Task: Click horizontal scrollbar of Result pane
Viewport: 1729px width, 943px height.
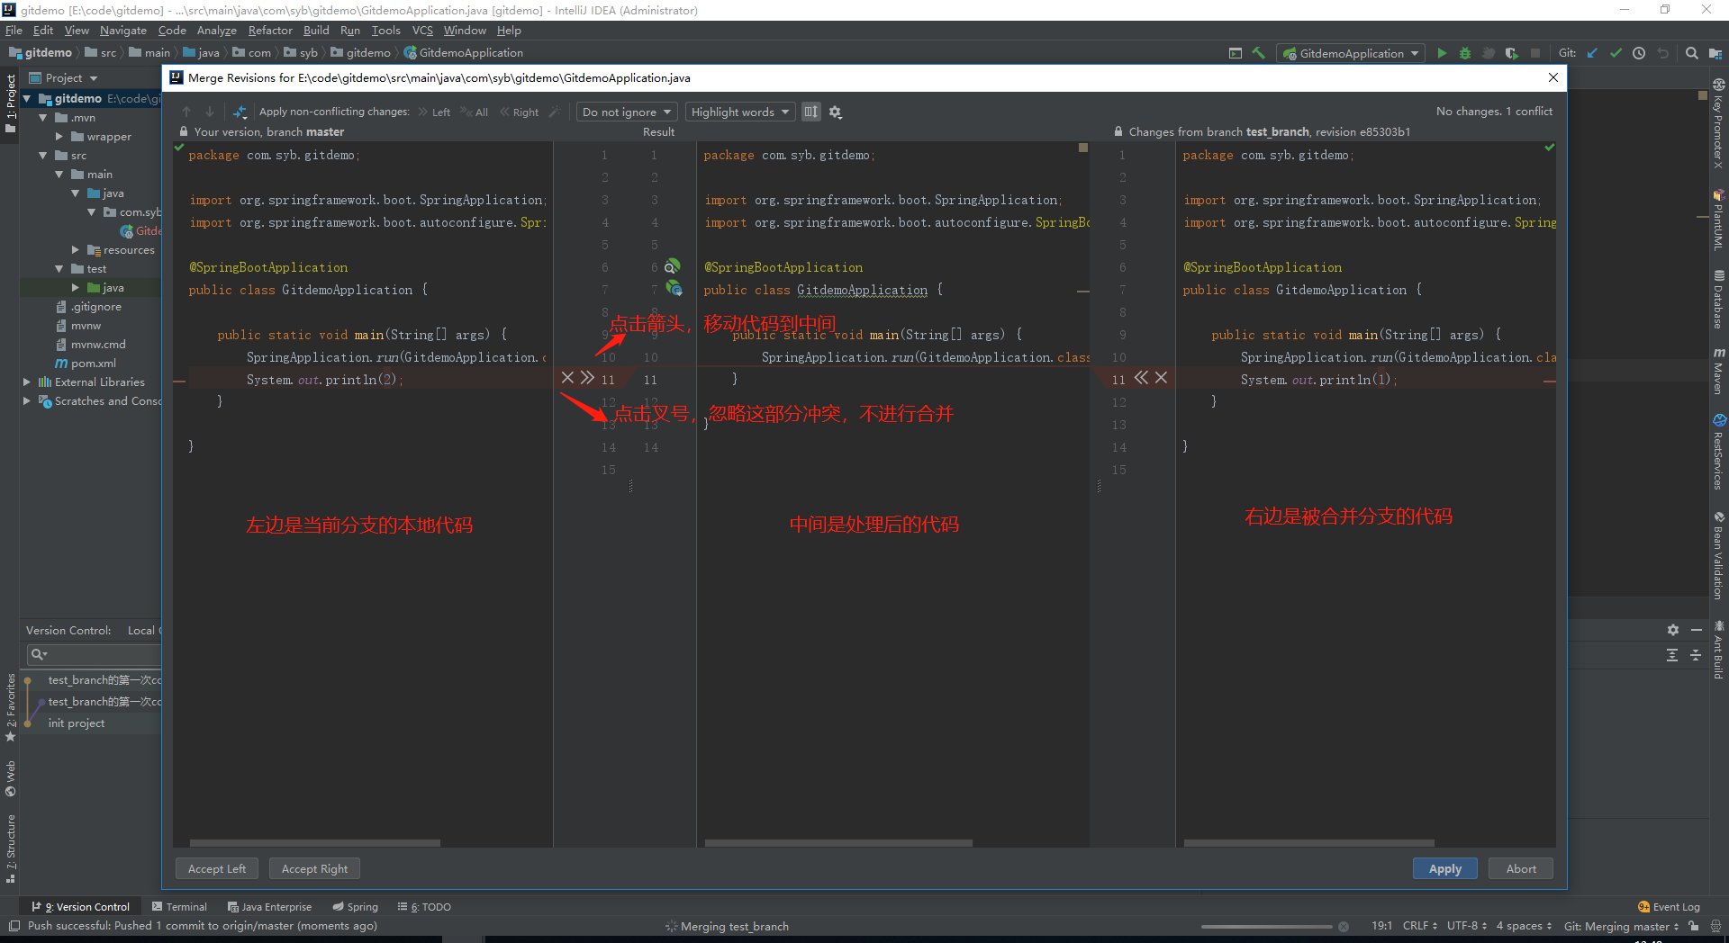Action: click(x=838, y=843)
